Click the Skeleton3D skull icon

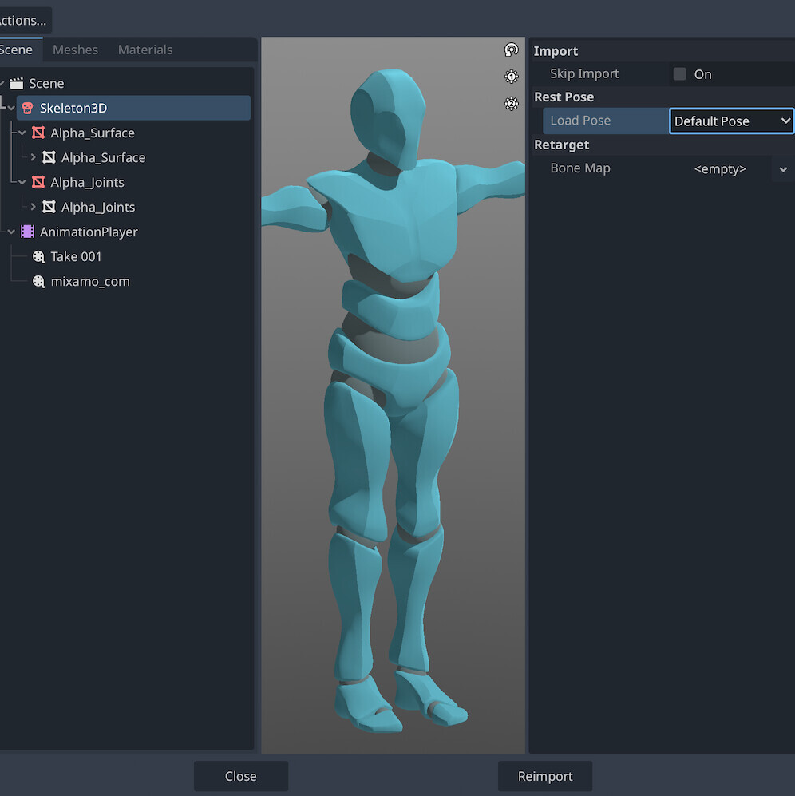27,108
